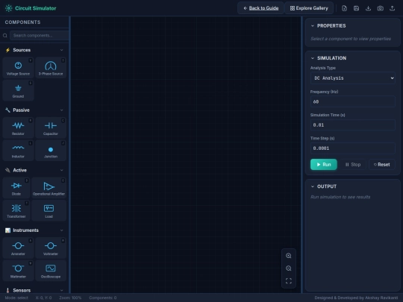Click the Search components field

pyautogui.click(x=40, y=36)
